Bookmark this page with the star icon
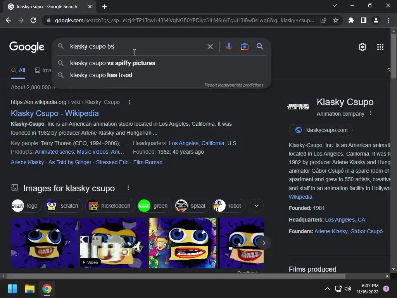 pyautogui.click(x=336, y=20)
